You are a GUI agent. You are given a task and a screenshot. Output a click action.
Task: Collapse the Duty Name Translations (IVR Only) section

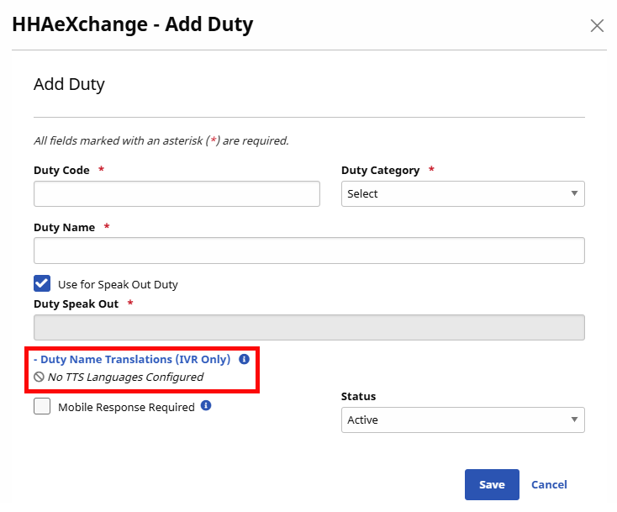click(132, 359)
